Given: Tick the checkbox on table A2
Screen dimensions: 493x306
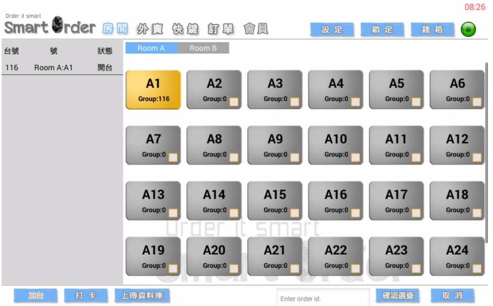Looking at the screenshot, I should click(x=234, y=102).
